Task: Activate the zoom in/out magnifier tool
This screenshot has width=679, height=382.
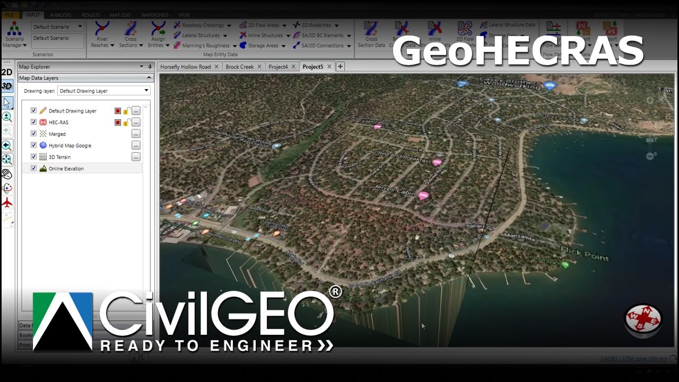Action: (7, 117)
